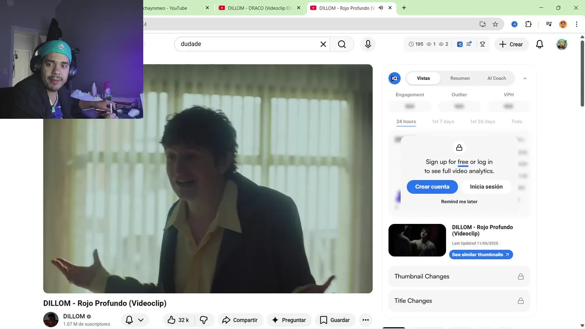Click the Crear button in header
Screen dimensions: 585x329
[x=511, y=44]
